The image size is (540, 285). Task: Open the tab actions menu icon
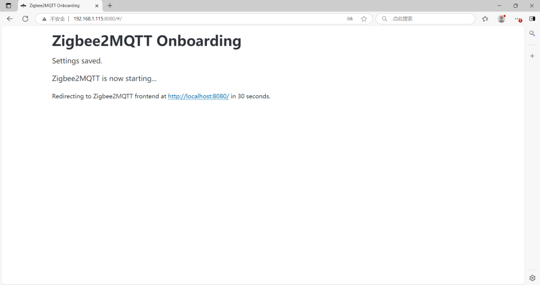[x=8, y=5]
